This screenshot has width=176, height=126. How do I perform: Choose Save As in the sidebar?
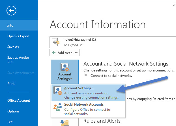(x=13, y=47)
